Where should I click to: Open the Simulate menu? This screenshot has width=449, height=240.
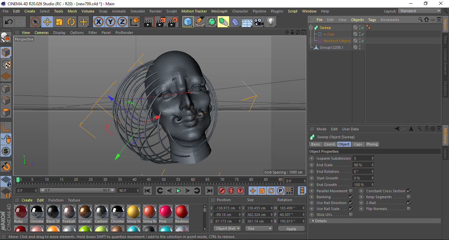tap(137, 11)
